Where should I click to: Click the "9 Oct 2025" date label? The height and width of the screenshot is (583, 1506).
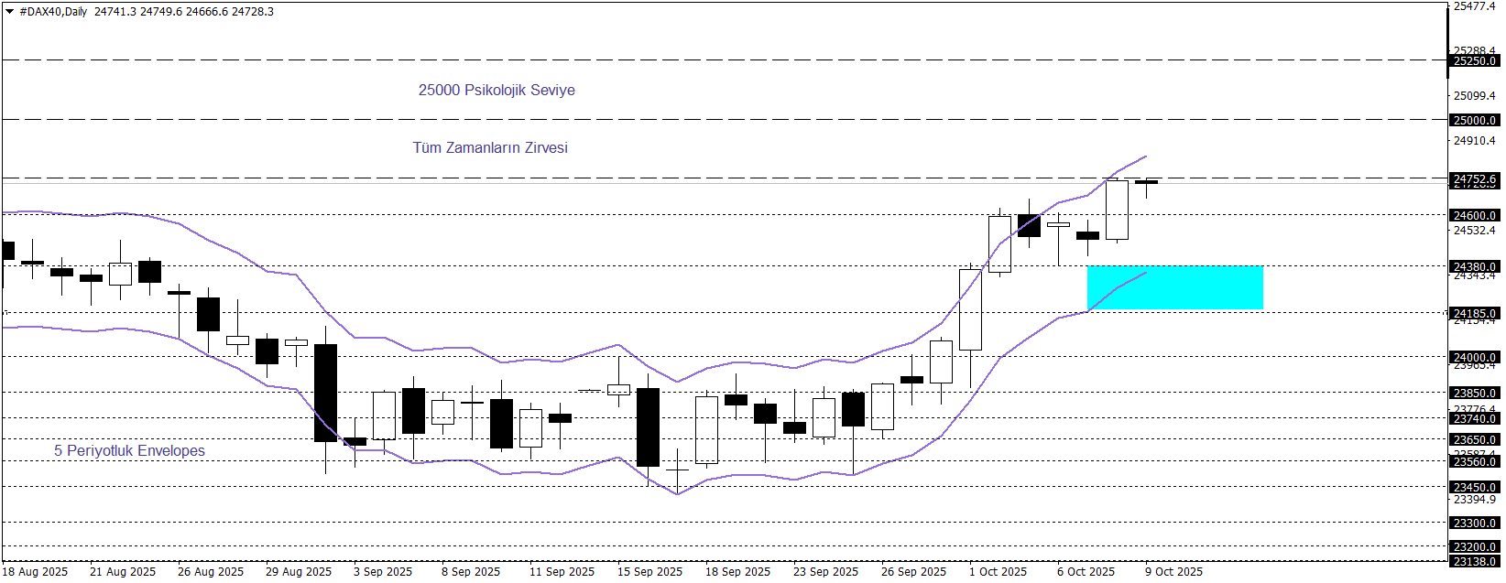[x=1173, y=572]
